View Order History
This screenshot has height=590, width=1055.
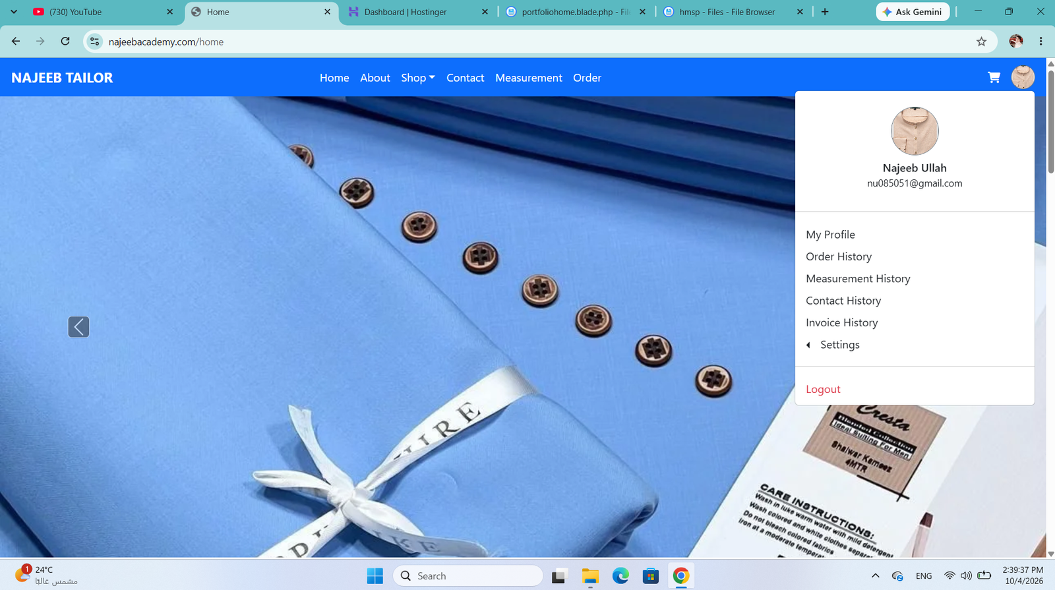click(839, 256)
